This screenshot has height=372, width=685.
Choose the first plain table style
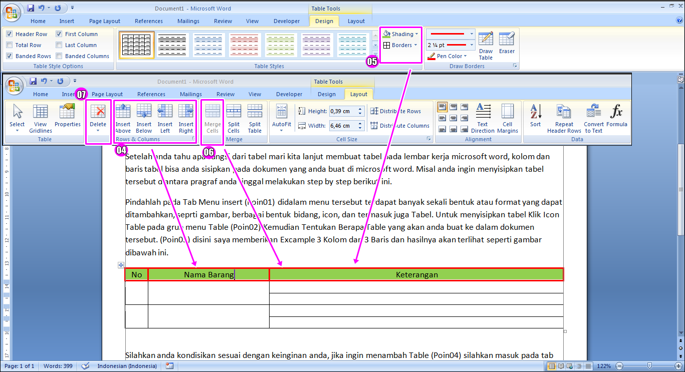pyautogui.click(x=137, y=45)
